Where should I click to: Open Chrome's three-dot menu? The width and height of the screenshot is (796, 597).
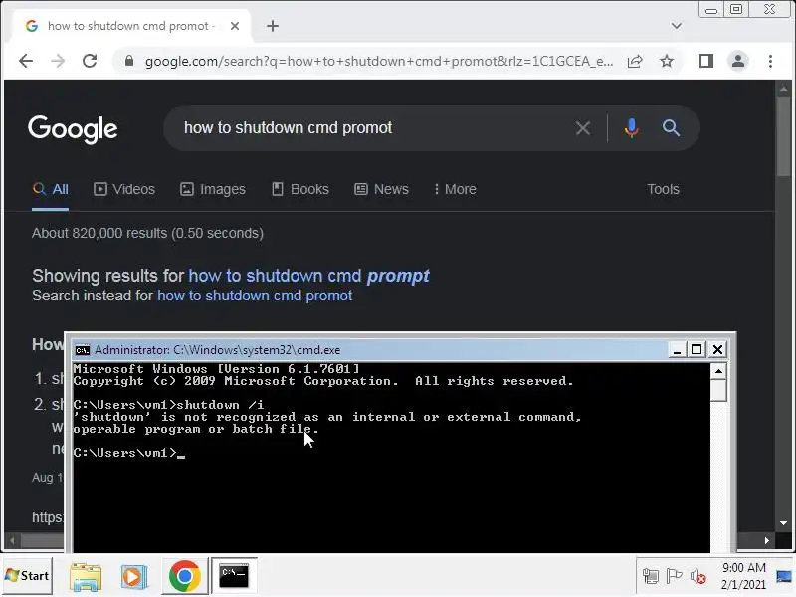pos(770,62)
